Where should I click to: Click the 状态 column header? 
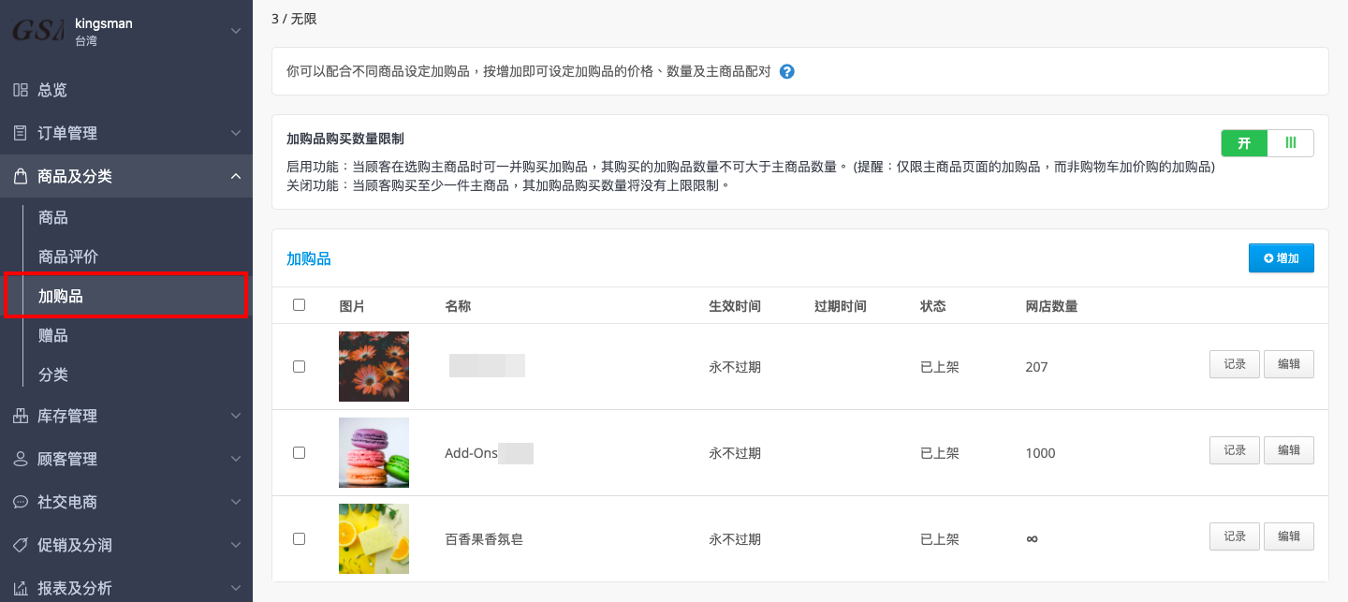[933, 306]
